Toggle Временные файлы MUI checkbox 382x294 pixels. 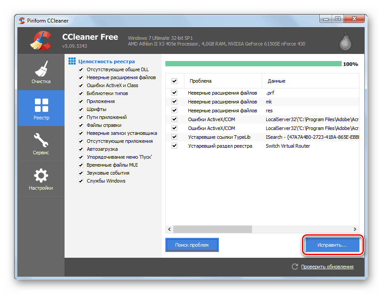pos(81,165)
